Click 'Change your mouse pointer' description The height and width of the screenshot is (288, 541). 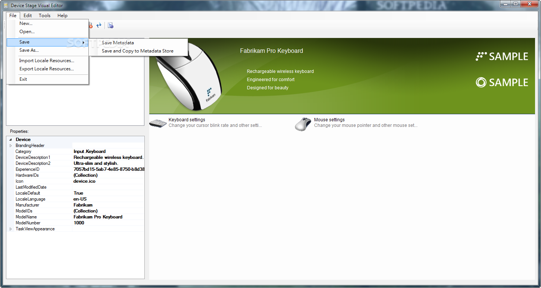(366, 125)
